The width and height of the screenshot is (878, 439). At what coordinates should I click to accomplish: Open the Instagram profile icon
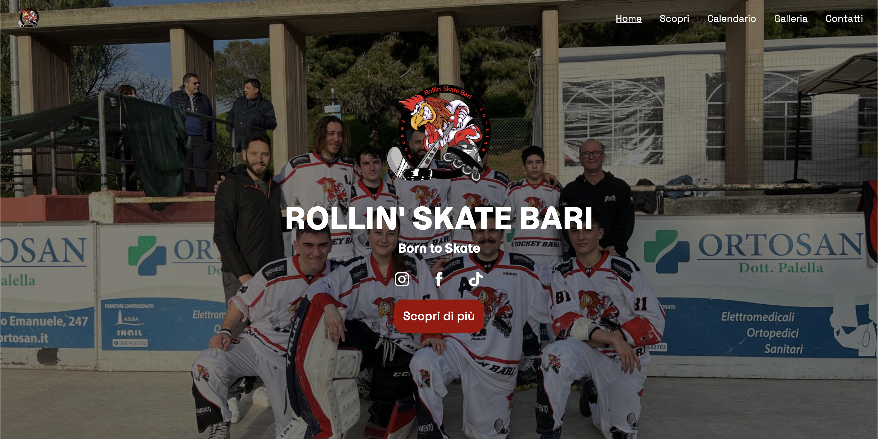tap(402, 279)
